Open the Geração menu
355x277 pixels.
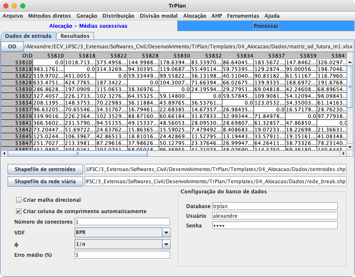click(x=87, y=16)
